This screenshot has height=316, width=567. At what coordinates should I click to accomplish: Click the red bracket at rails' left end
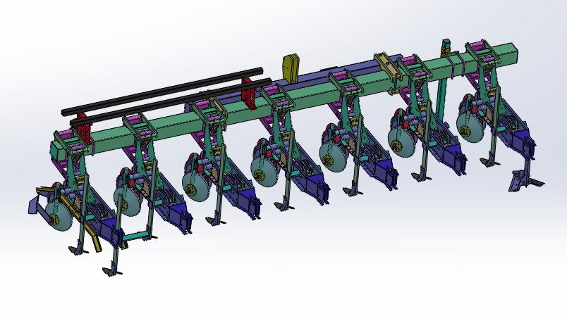[x=83, y=130]
